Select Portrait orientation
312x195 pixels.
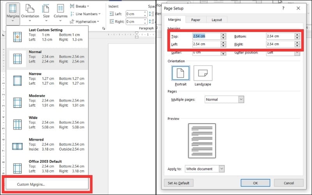tap(181, 76)
